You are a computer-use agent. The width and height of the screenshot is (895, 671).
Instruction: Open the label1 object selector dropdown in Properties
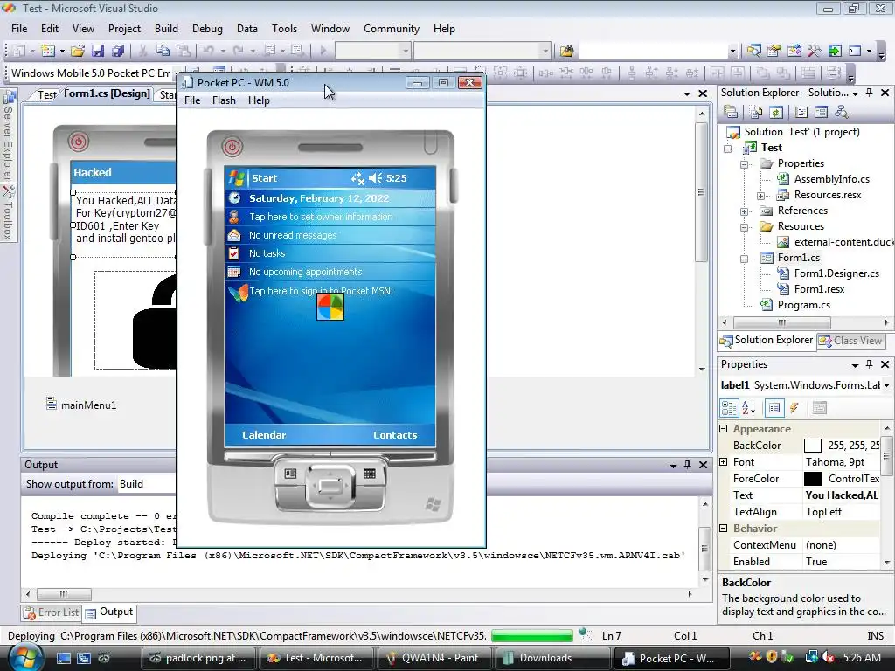[886, 385]
